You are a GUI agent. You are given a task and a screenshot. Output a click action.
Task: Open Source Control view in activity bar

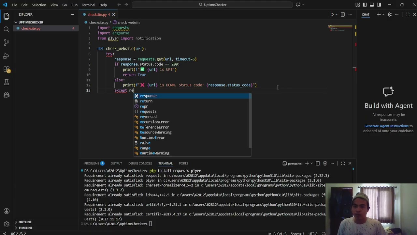point(7,43)
